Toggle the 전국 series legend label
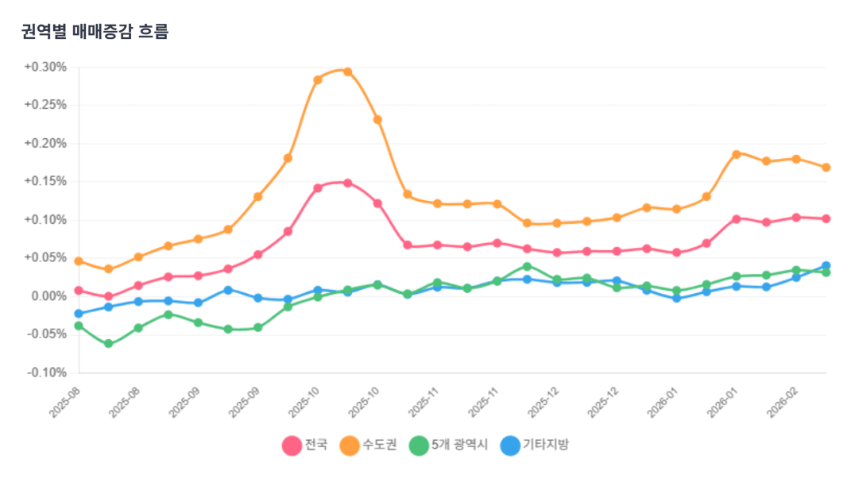The image size is (855, 494). [x=316, y=445]
